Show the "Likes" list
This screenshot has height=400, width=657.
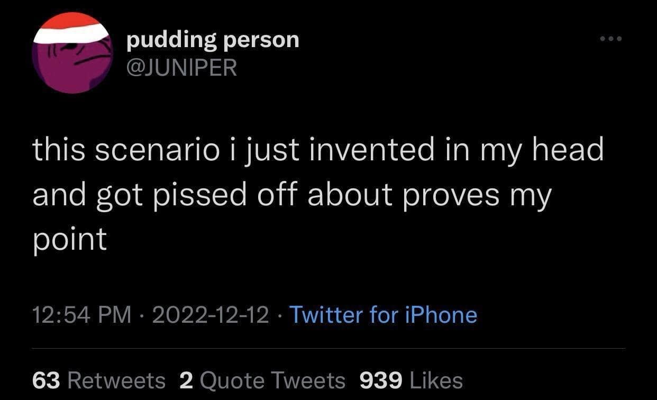(436, 380)
